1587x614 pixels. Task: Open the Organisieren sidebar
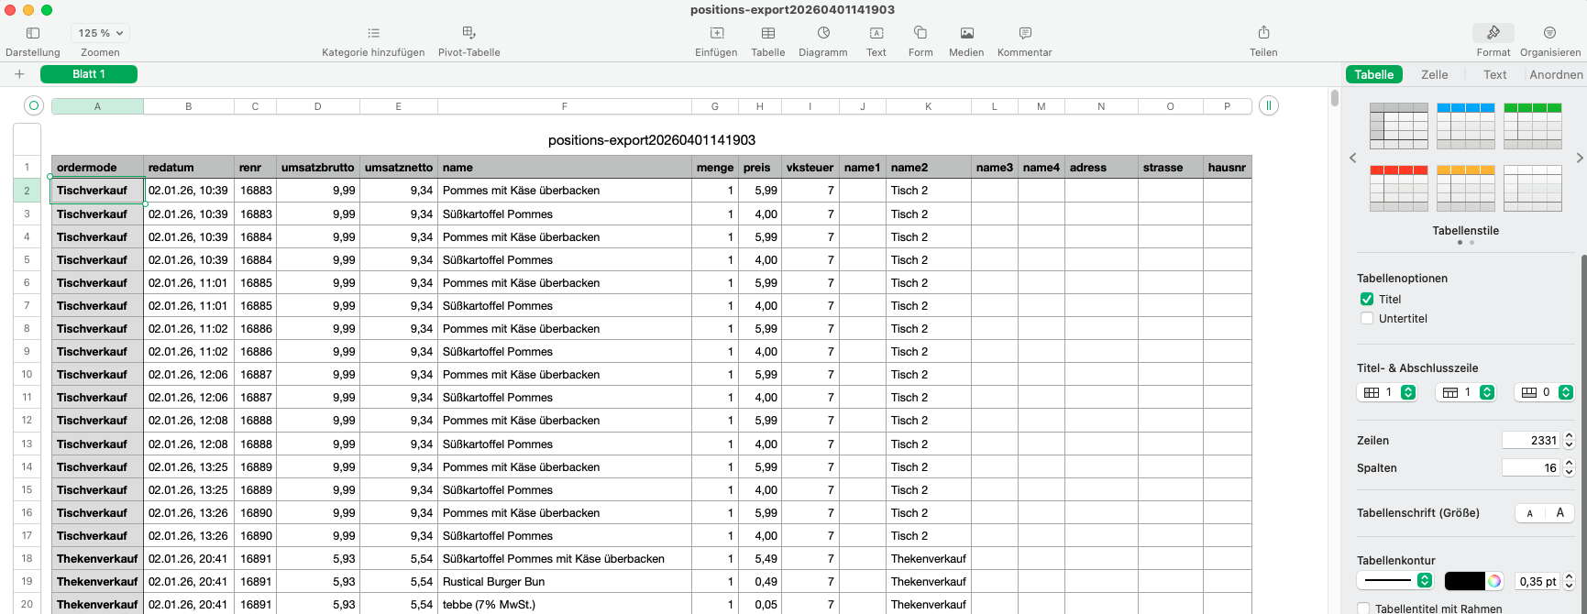tap(1549, 33)
